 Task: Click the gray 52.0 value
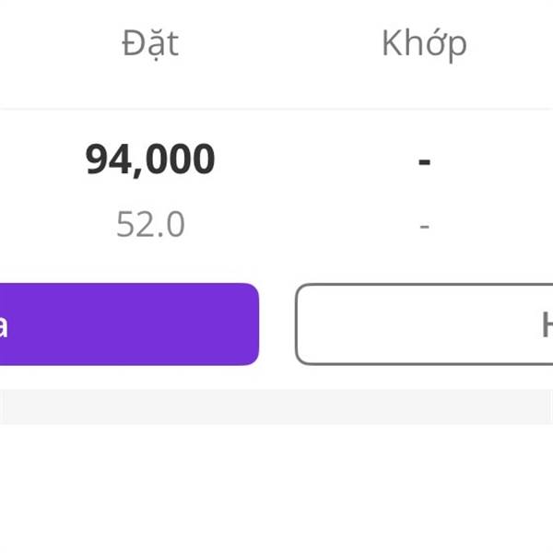pyautogui.click(x=150, y=224)
